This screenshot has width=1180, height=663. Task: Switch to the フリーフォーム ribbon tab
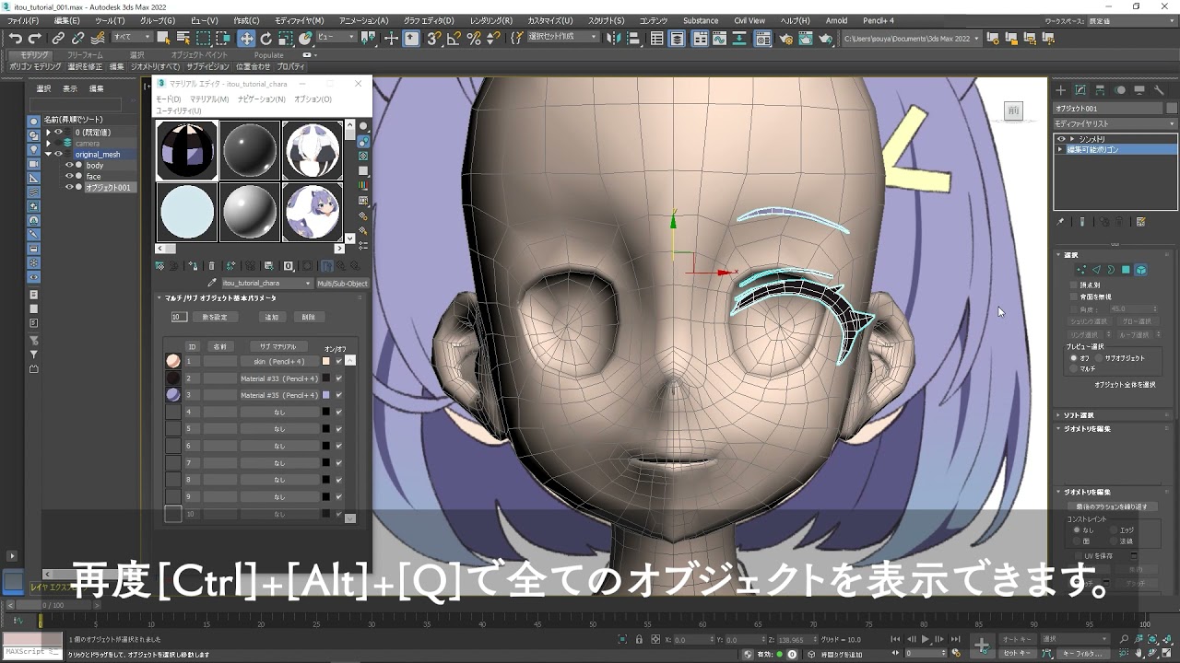point(85,55)
